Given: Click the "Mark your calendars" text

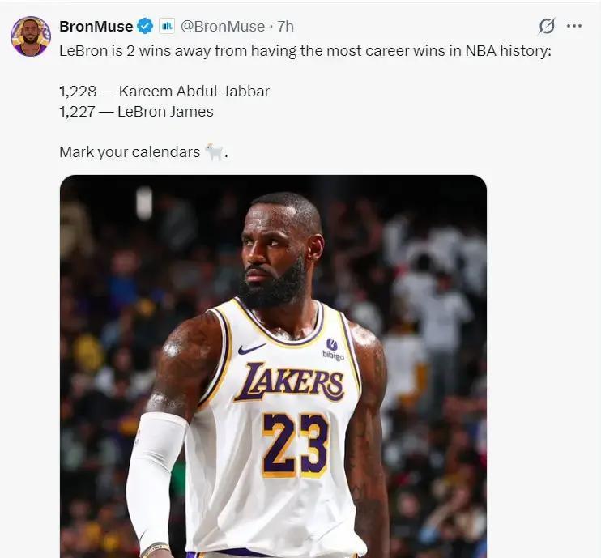Looking at the screenshot, I should tap(129, 151).
